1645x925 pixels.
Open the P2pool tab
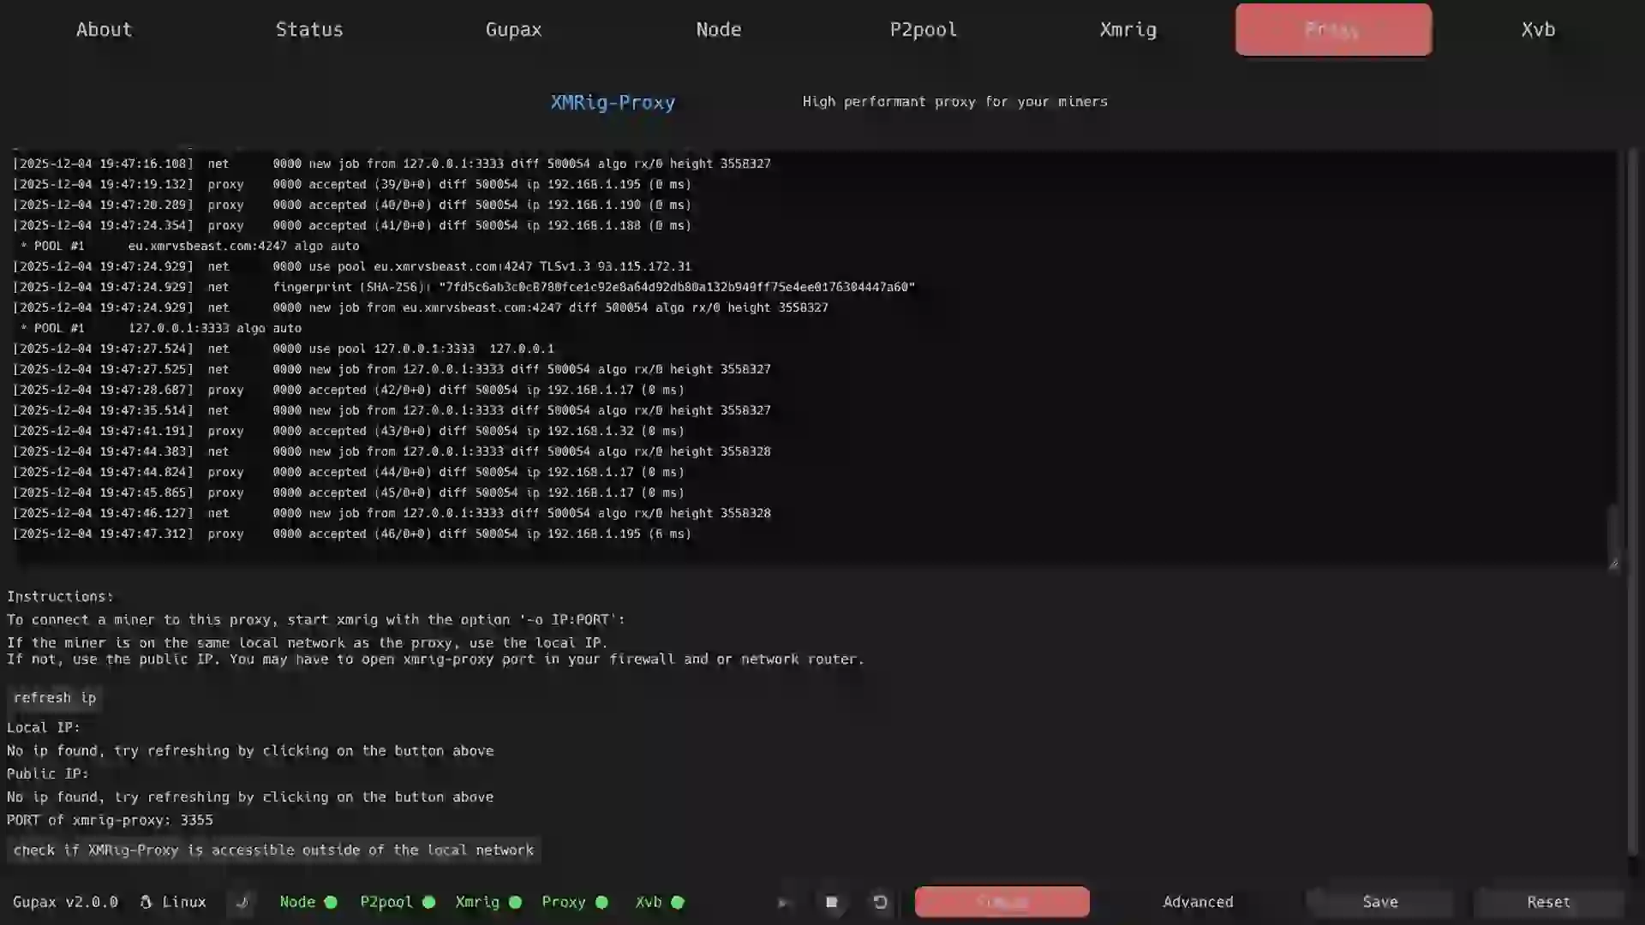(923, 29)
